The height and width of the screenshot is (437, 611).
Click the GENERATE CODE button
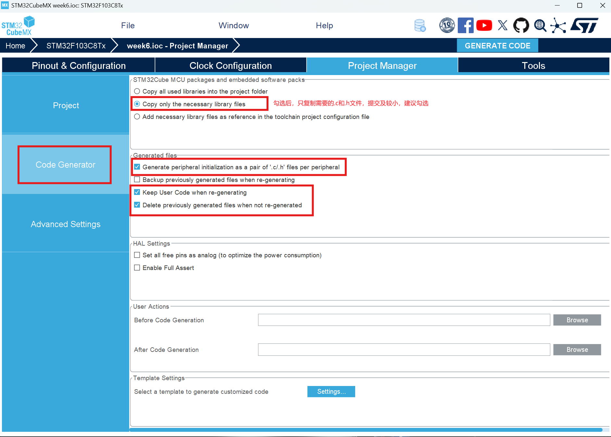tap(497, 45)
